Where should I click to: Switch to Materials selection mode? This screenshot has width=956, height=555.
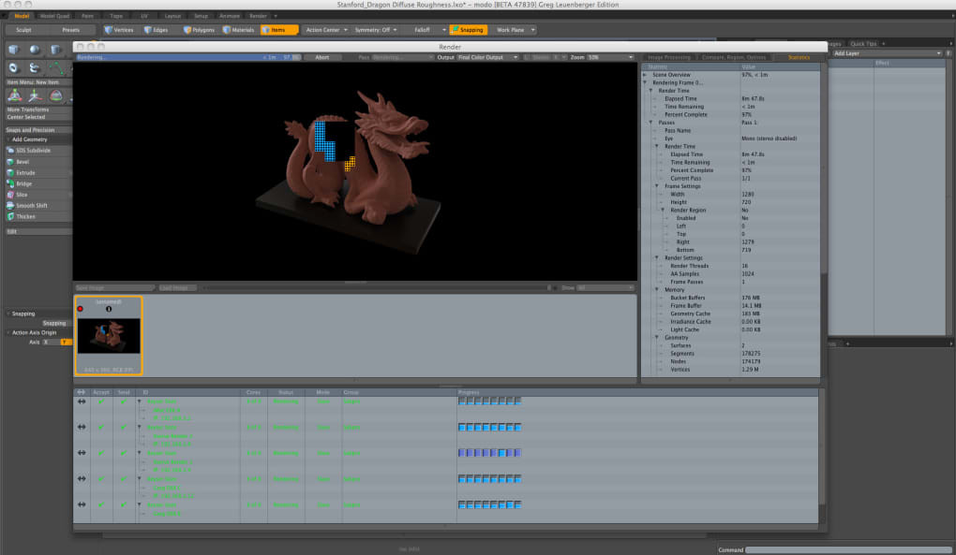coord(238,30)
